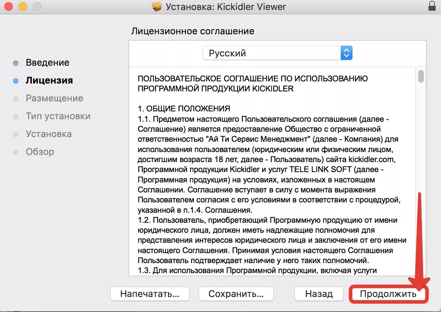Click the heading Лицензионное соглашение
Viewport: 441px width, 312px height.
(193, 31)
